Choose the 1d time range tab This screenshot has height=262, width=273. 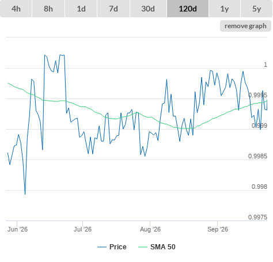(81, 9)
